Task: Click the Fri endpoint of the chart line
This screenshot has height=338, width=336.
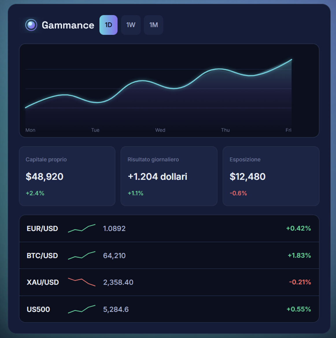Action: pyautogui.click(x=291, y=60)
